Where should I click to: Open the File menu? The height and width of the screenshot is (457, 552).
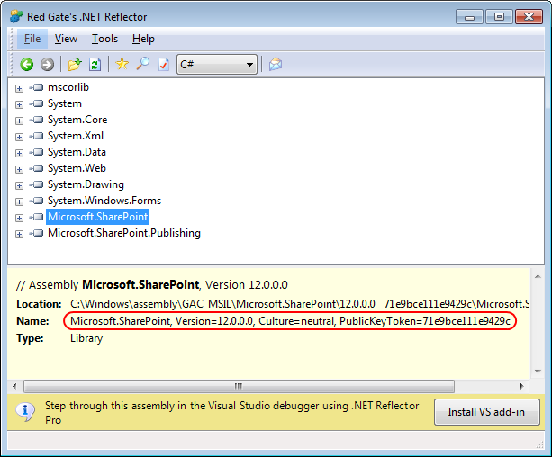pos(32,39)
